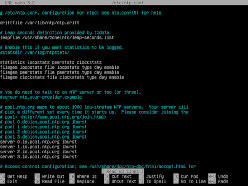Click the To Spell shortcut label
Viewport: 248px width, 186px height.
(156, 182)
